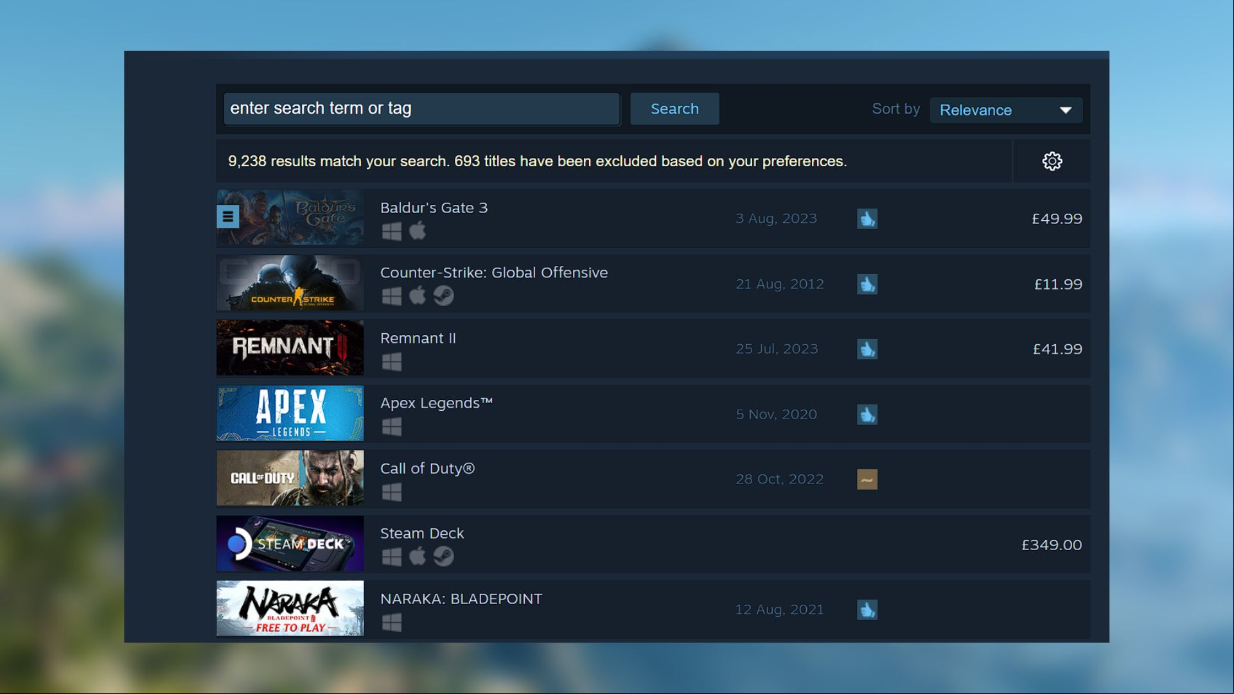The height and width of the screenshot is (694, 1234).
Task: Open the Baldur's Gate 3 title link
Action: click(x=434, y=208)
